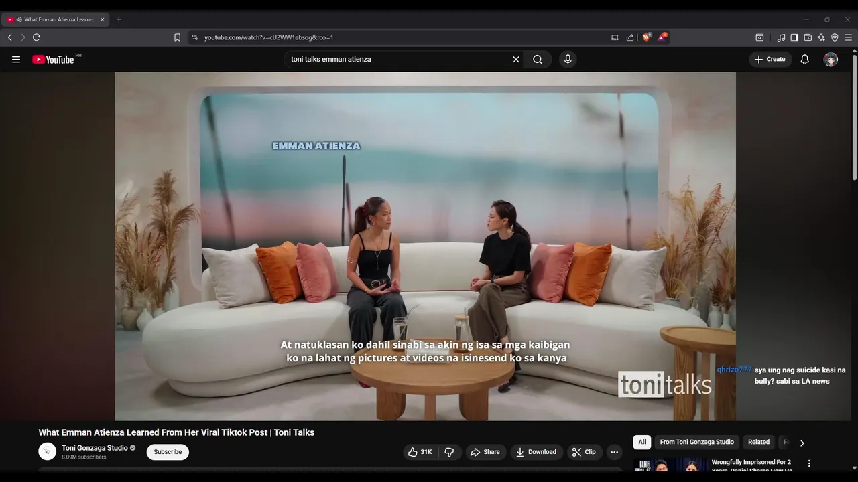Open the browser main menu

point(848,37)
